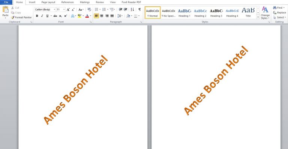Open Font dialog launcher
The width and height of the screenshot is (288, 149).
tap(91, 22)
